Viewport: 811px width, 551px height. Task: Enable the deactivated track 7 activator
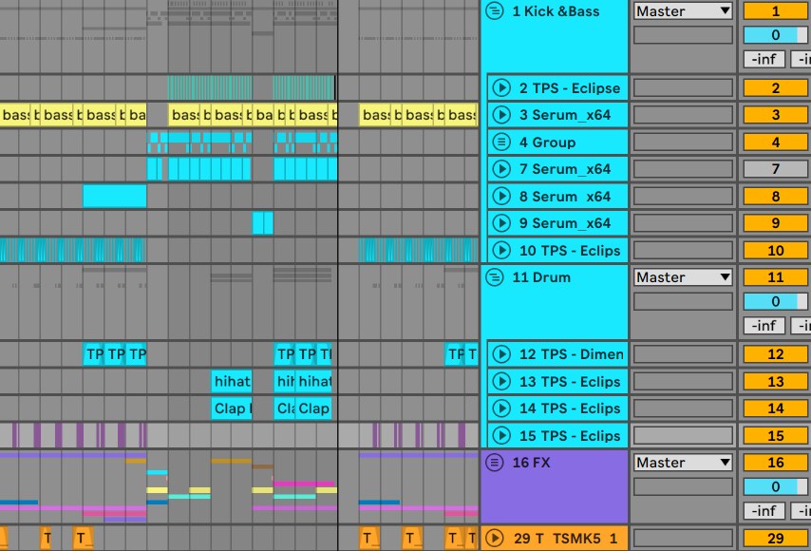(x=776, y=169)
